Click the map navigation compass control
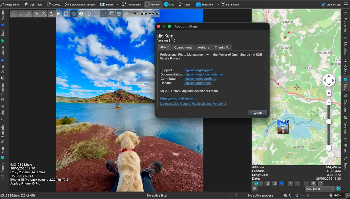350x199 pixels. [x=329, y=80]
